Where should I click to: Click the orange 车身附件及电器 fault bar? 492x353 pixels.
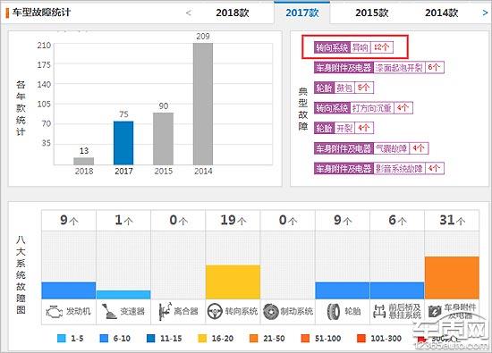click(x=452, y=278)
